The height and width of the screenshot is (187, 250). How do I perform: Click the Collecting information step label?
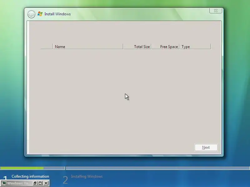pyautogui.click(x=30, y=176)
